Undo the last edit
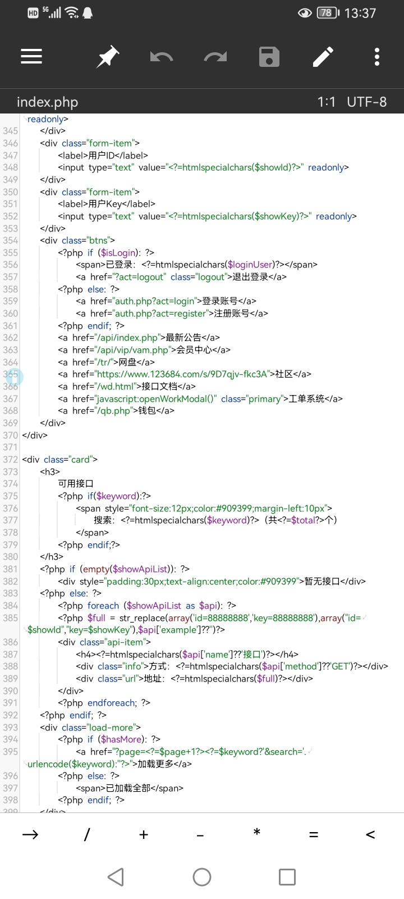 pos(162,57)
